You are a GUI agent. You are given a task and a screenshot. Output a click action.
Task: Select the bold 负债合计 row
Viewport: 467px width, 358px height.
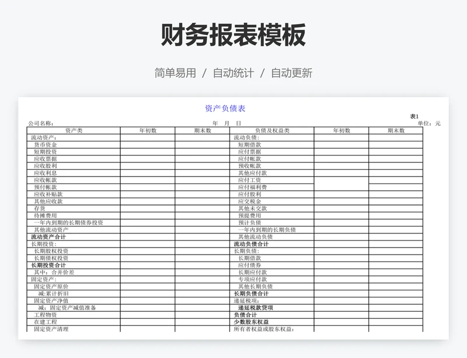tap(245, 315)
